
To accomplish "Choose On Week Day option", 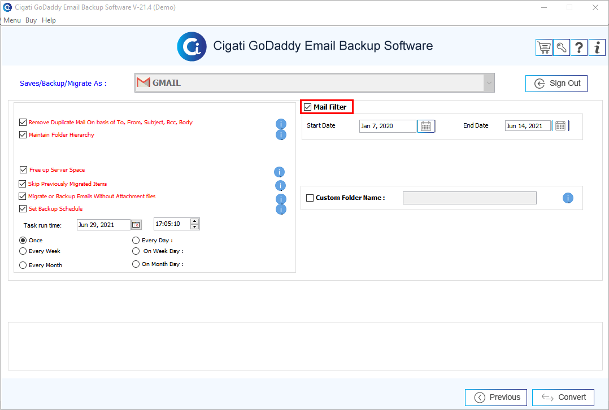I will click(136, 251).
